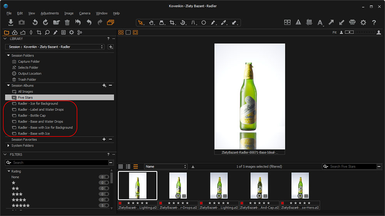Screen dimensions: 385x216
Task: Collapse the FILTERS panel
Action: click(5, 154)
